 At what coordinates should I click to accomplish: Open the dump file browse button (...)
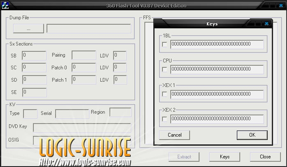point(28,28)
